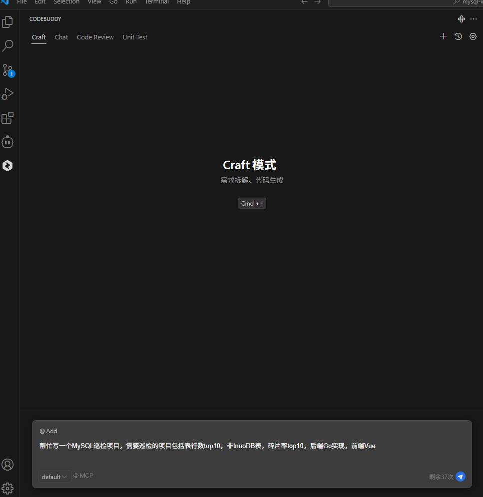483x497 pixels.
Task: Open the Terminal menu
Action: coord(157,2)
